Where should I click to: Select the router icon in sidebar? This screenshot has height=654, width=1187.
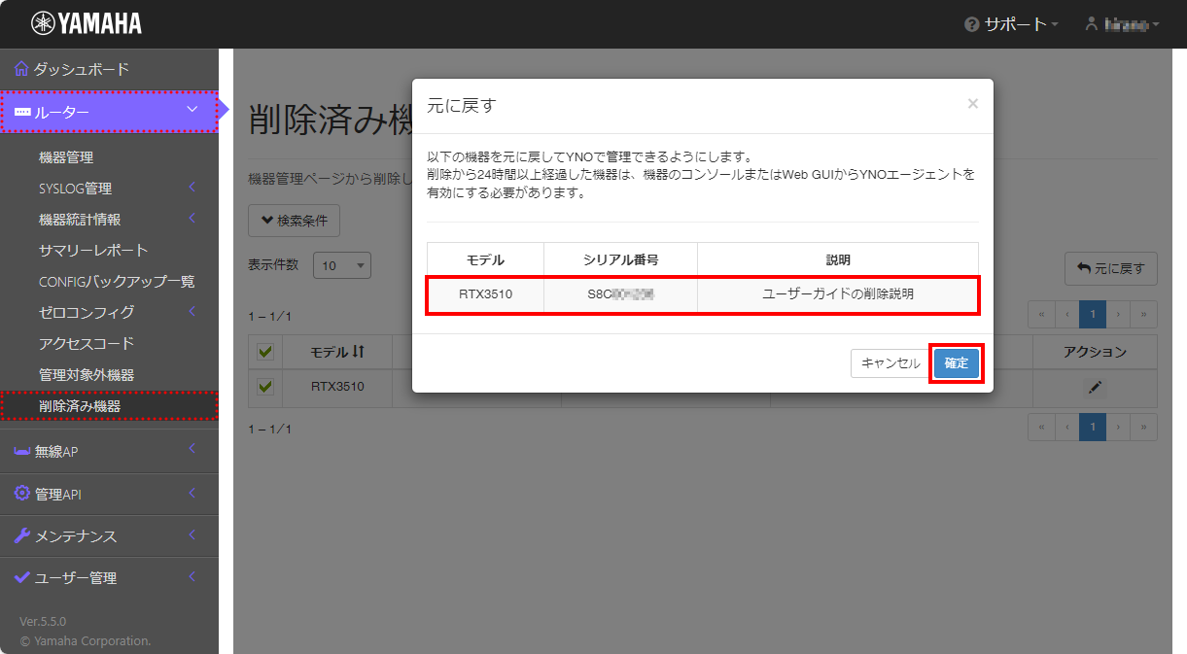pos(21,112)
